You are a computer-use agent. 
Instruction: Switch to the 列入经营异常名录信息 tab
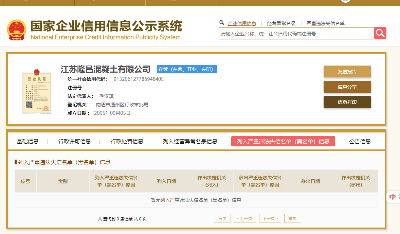tap(190, 141)
